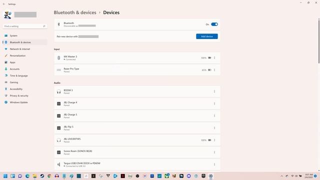This screenshot has width=320, height=180.
Task: Open Network & internet settings
Action: click(x=24, y=49)
